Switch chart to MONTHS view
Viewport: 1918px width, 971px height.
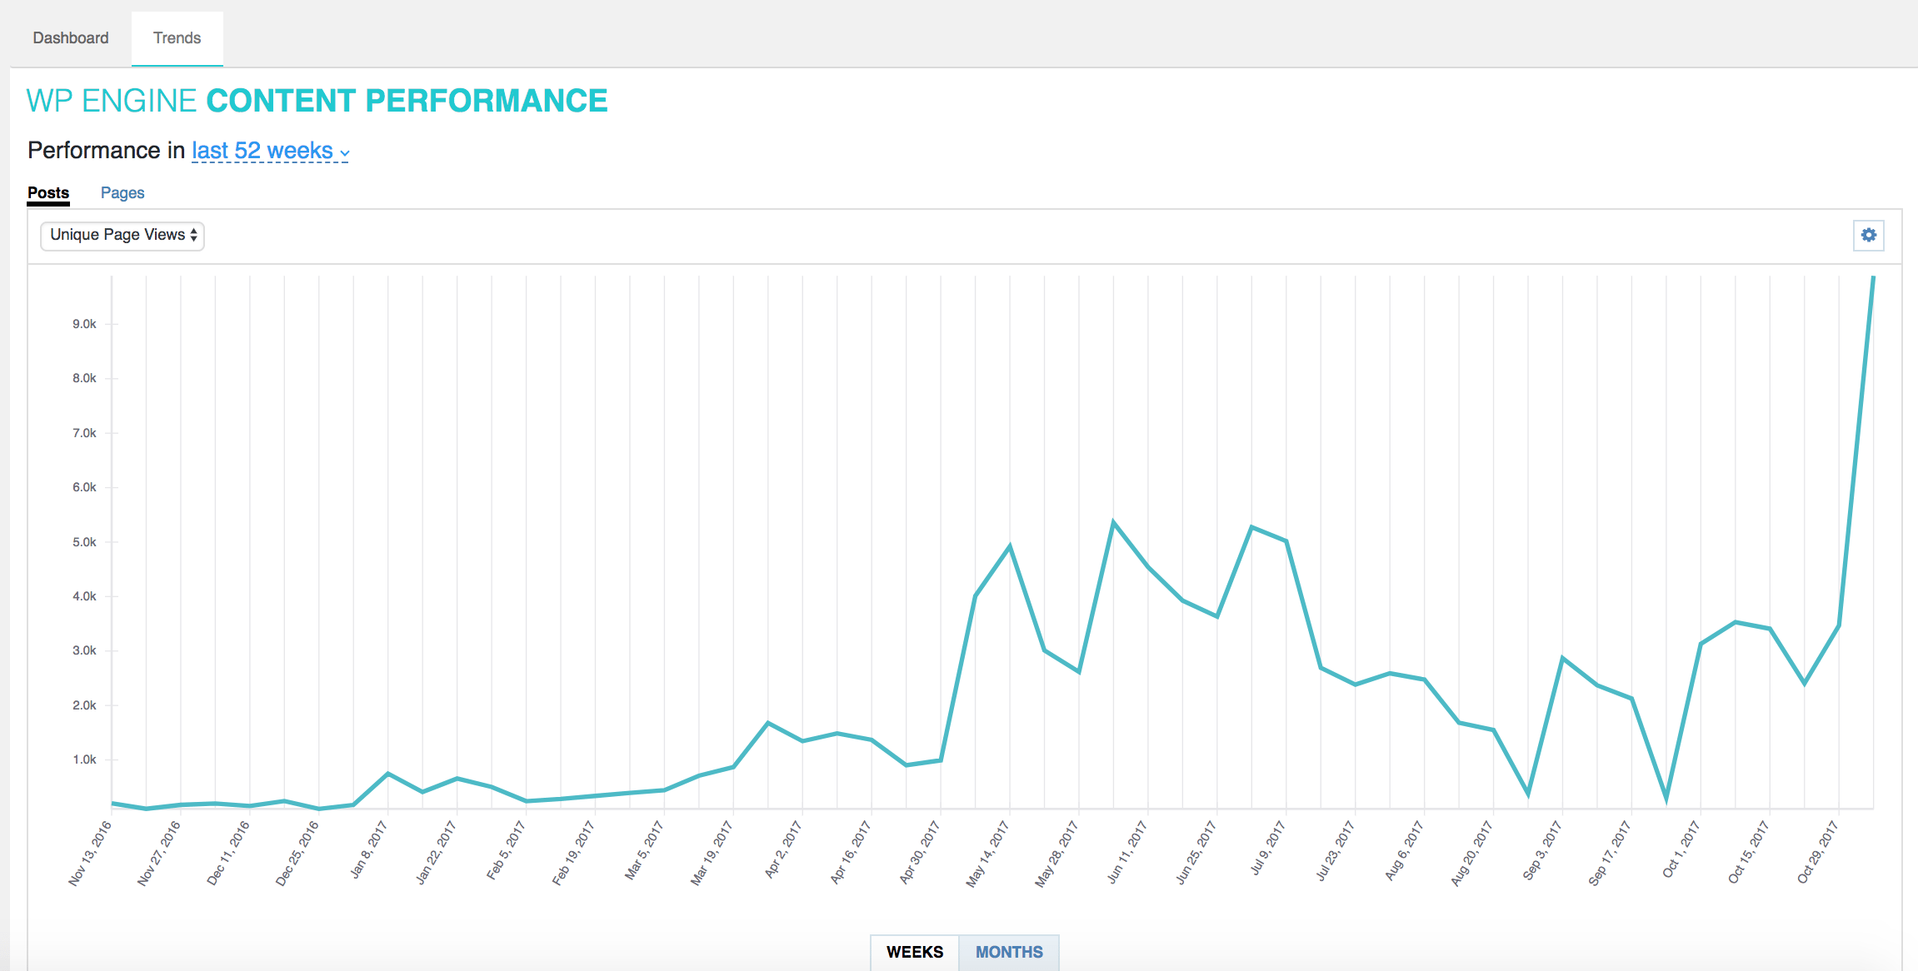(x=1008, y=952)
